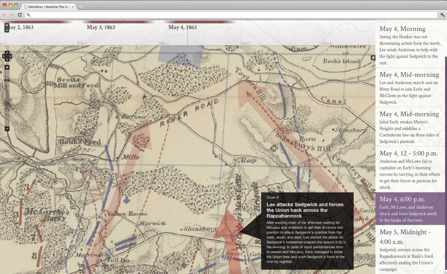Close the Hotchkiss Neatline browser tab
Screen dimensions: 447x274
pyautogui.click(x=73, y=7)
